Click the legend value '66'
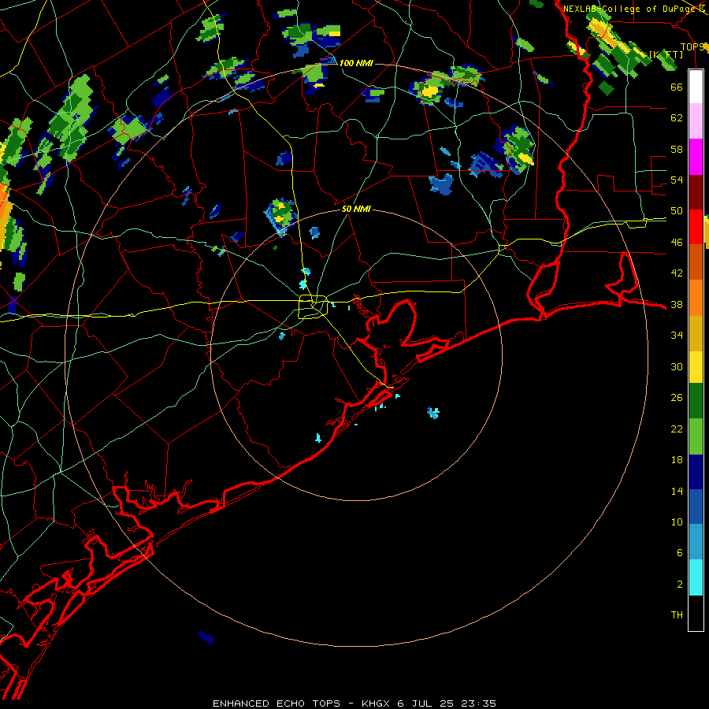The width and height of the screenshot is (709, 709). tap(677, 87)
